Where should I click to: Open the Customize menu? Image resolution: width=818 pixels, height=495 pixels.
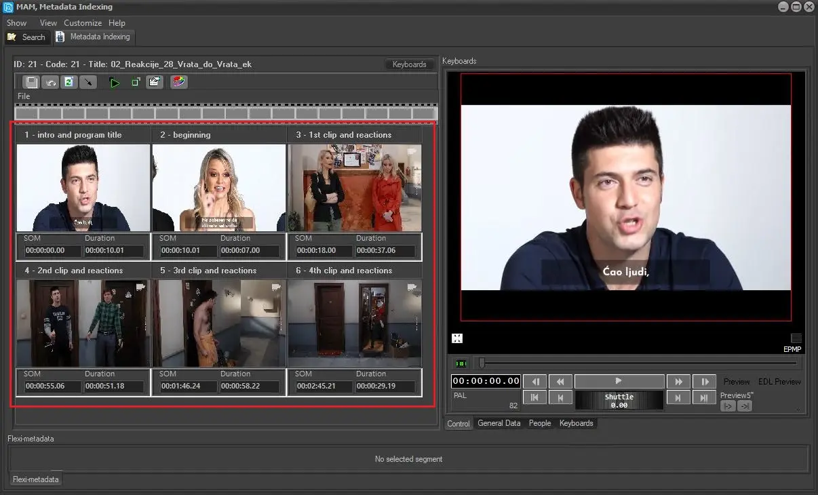click(83, 23)
